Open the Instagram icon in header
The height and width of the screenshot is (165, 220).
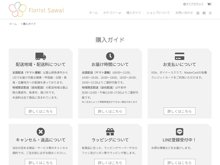click(x=210, y=13)
